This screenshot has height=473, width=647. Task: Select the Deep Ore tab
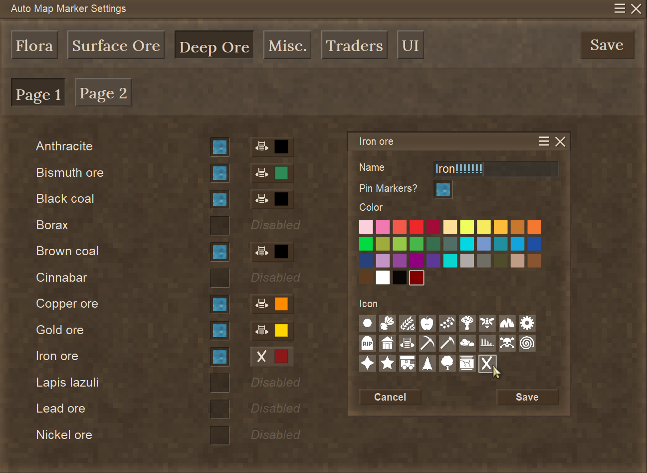click(215, 45)
